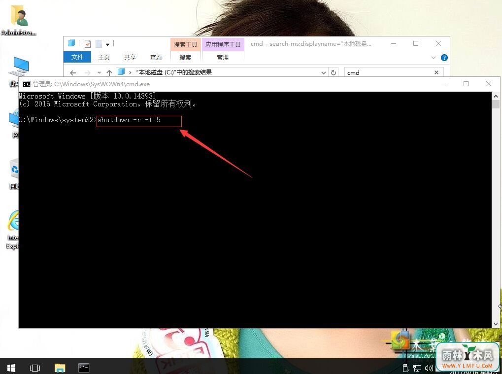Launch Internet Explorer desktop shortcut
The image size is (502, 374).
tap(13, 229)
